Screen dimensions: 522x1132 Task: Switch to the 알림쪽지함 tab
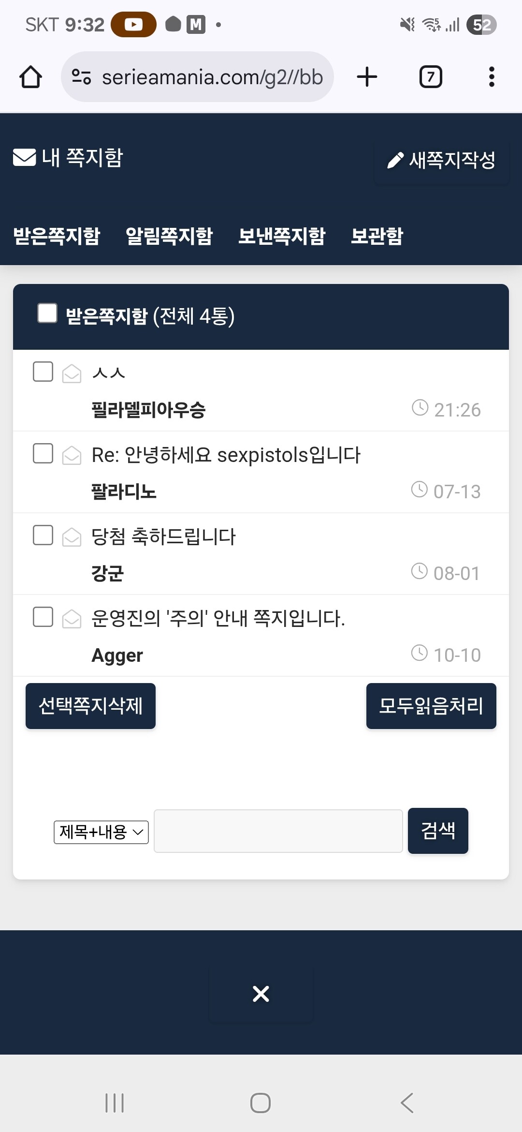click(x=169, y=236)
